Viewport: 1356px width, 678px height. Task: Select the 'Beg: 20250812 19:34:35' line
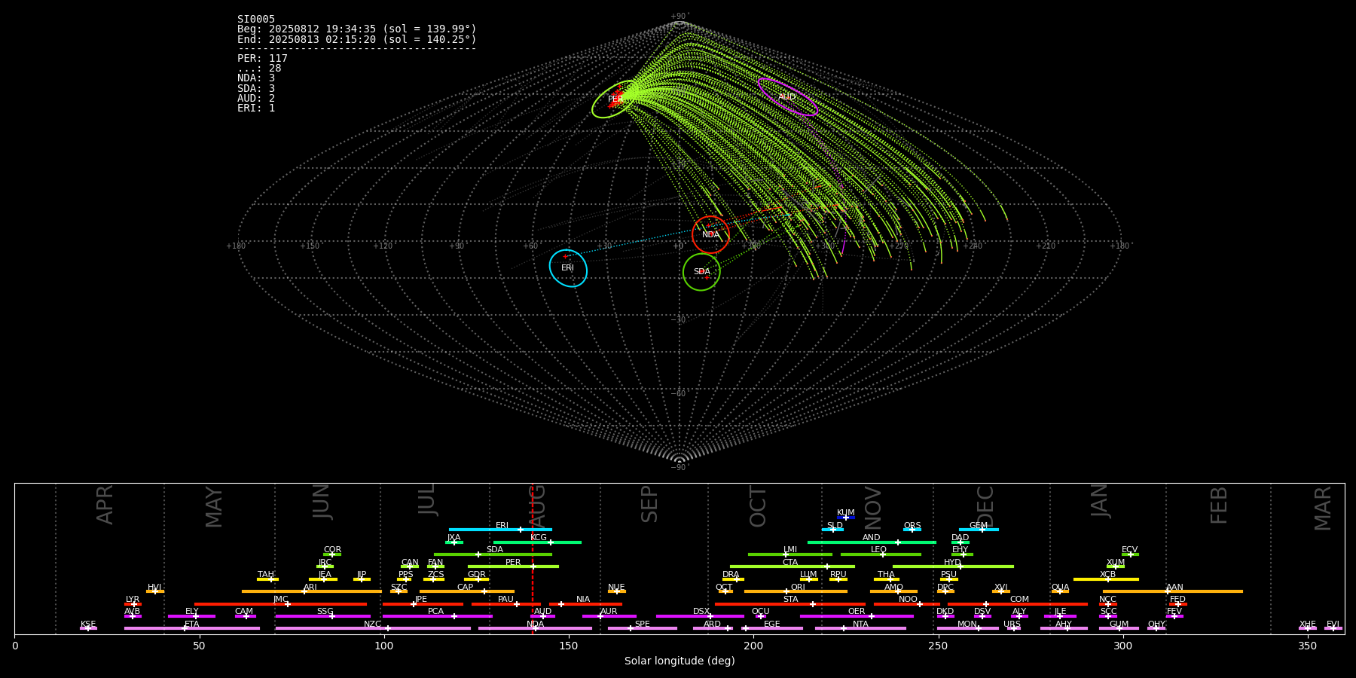[357, 29]
